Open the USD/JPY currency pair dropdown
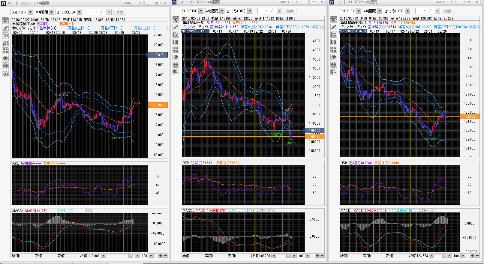This screenshot has height=264, width=484. (30, 12)
